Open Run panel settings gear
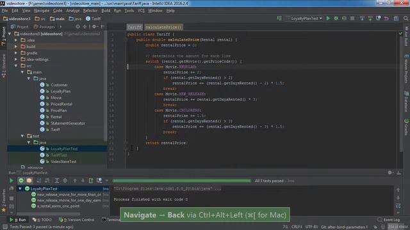The width and height of the screenshot is (410, 230). pyautogui.click(x=390, y=172)
